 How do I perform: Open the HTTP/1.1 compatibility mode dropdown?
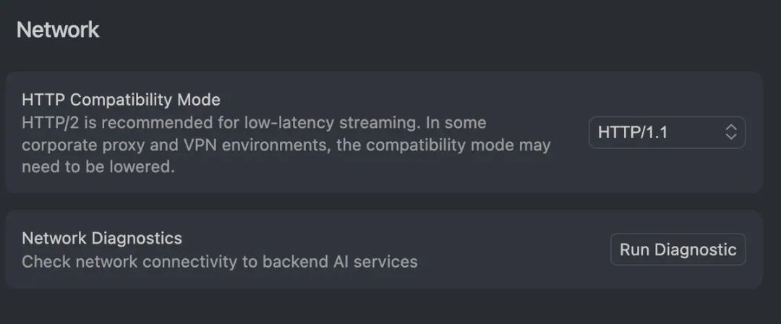coord(667,132)
